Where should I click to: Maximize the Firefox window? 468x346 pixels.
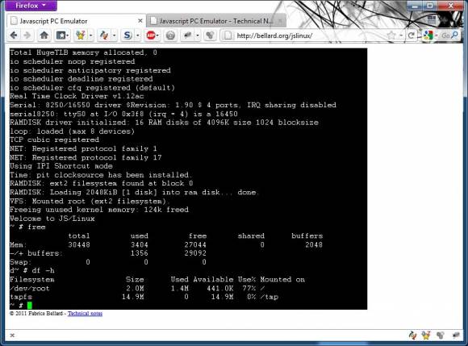[x=430, y=6]
